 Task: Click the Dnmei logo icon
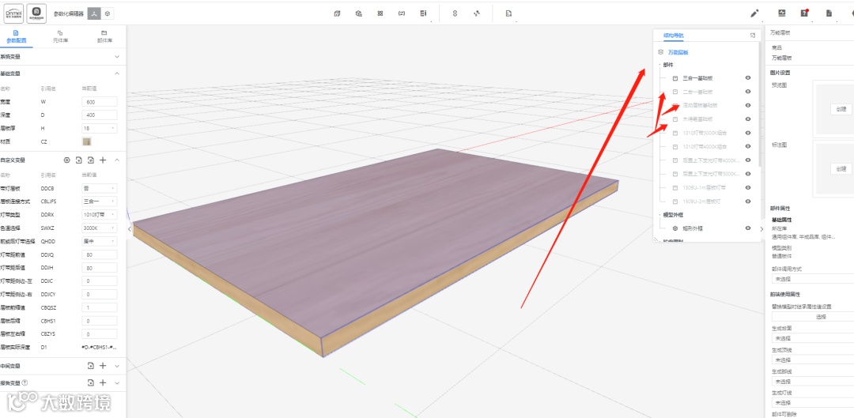[14, 12]
